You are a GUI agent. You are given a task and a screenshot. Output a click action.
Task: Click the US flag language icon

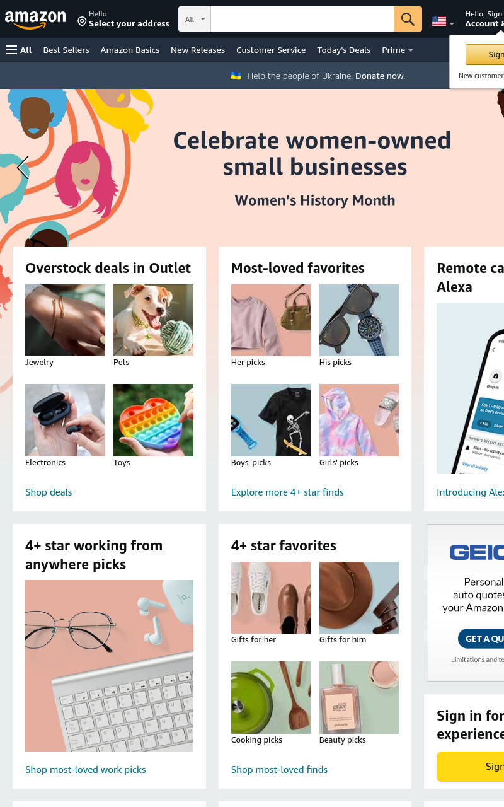(439, 21)
